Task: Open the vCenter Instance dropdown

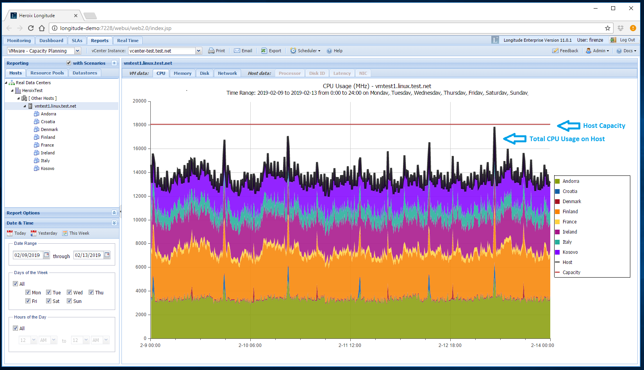Action: point(198,51)
